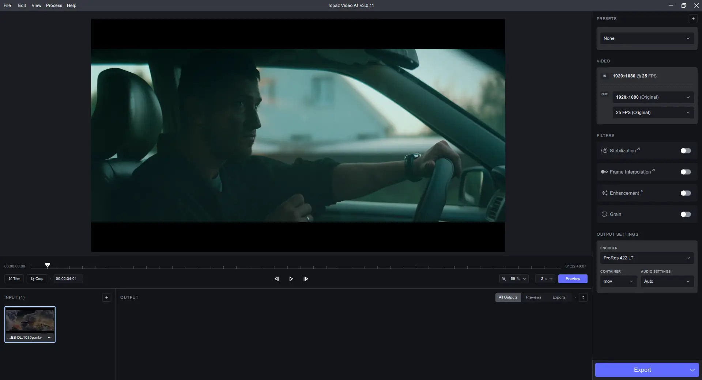Viewport: 702px width, 380px height.
Task: Turn on the Grain toggle
Action: (x=686, y=214)
